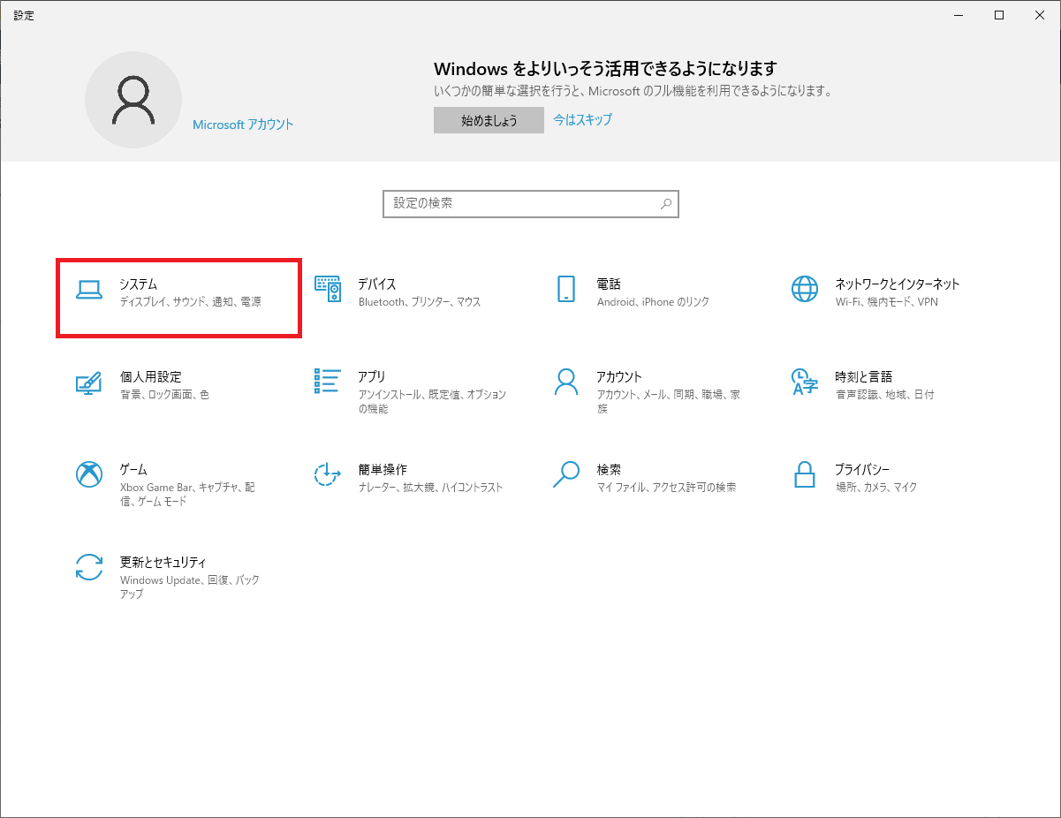Open the Microsoft アカウント link
This screenshot has width=1061, height=818.
[243, 125]
